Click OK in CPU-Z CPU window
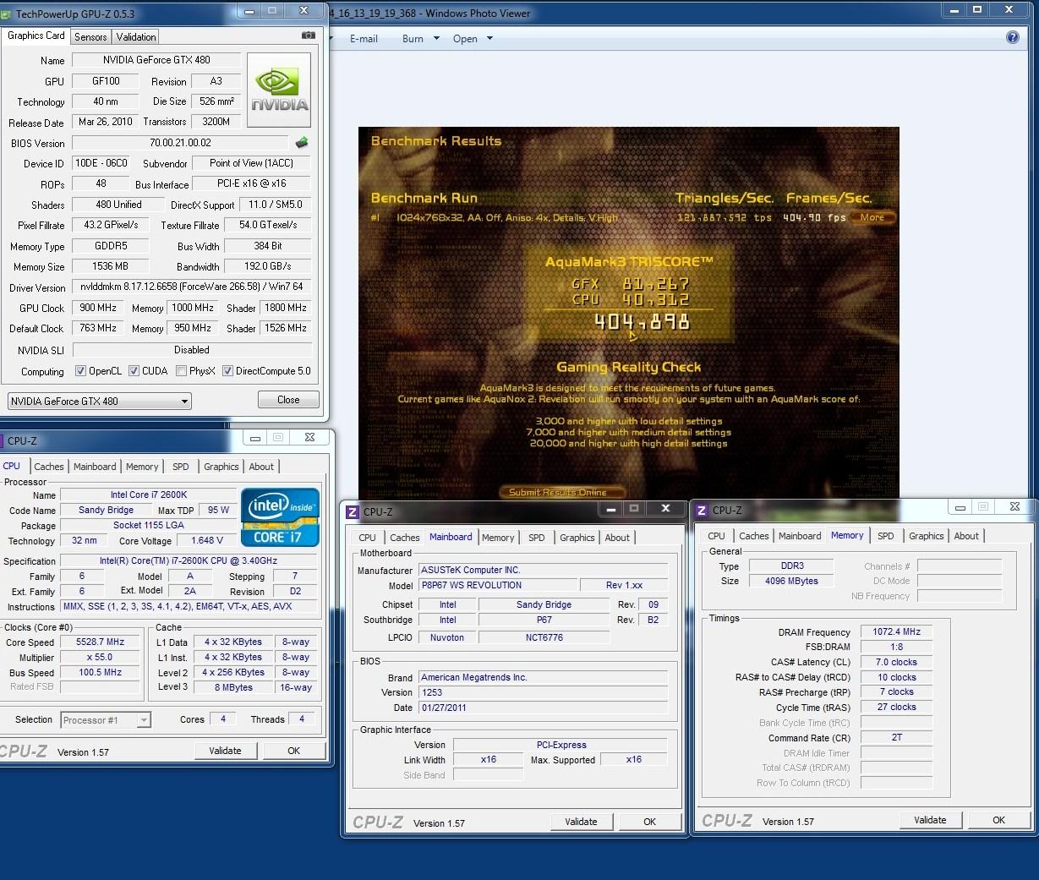Screen dimensions: 1039x880 [293, 751]
